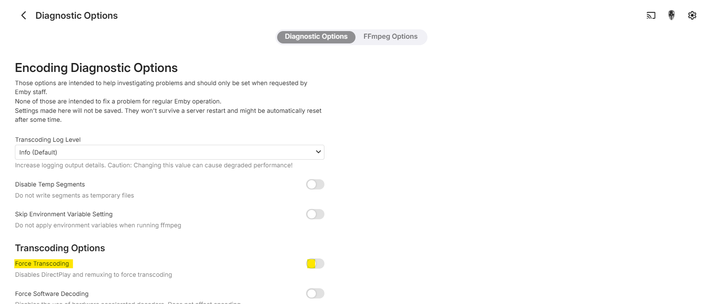Enable the Disable Temp Segments toggle

tap(315, 184)
